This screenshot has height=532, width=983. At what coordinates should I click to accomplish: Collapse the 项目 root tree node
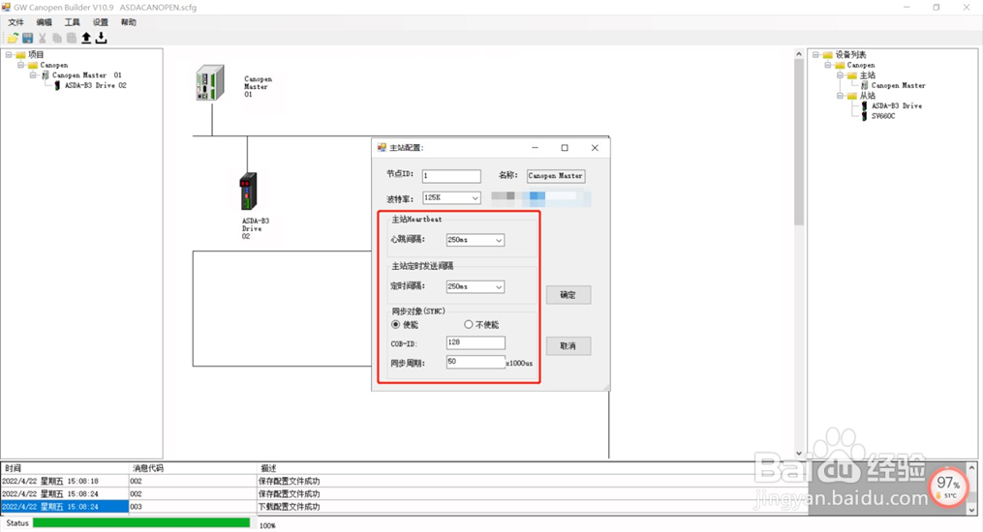tap(9, 54)
